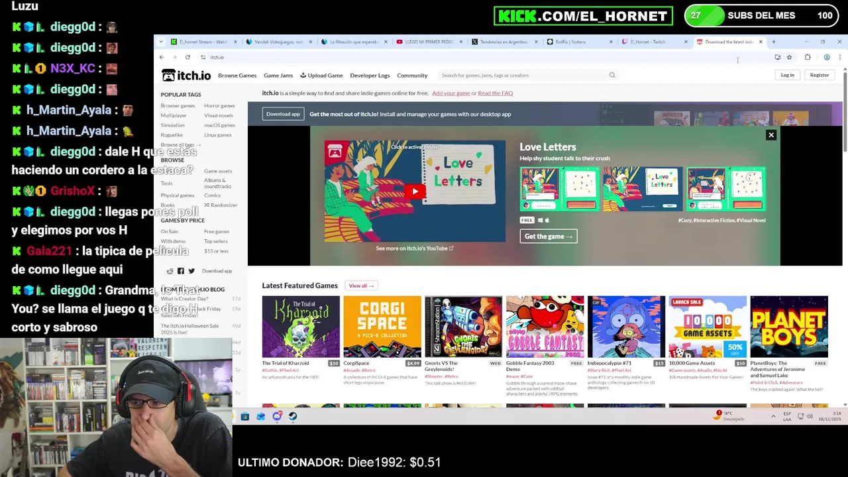
Task: Go back with the browser back arrow
Action: tap(162, 58)
